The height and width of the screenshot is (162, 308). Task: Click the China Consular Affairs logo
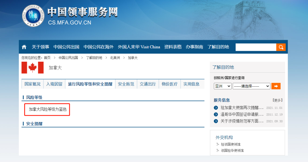pos(33,16)
